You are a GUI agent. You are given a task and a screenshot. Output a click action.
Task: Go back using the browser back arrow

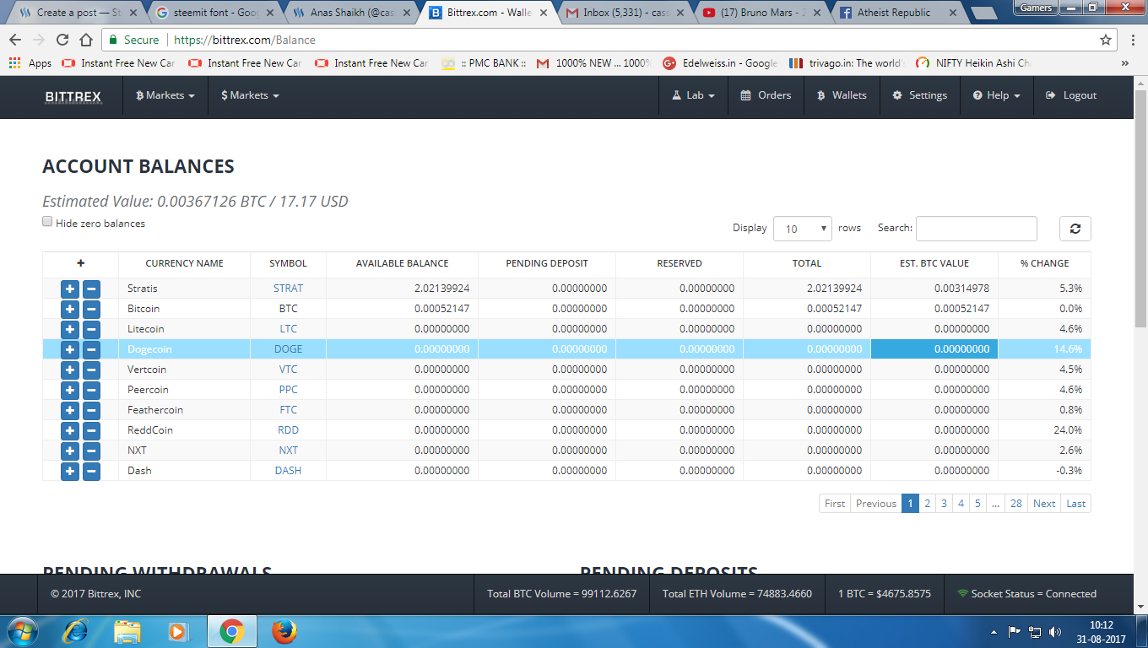point(16,40)
